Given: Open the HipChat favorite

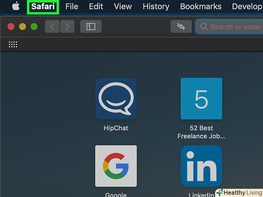Looking at the screenshot, I should pos(116,98).
